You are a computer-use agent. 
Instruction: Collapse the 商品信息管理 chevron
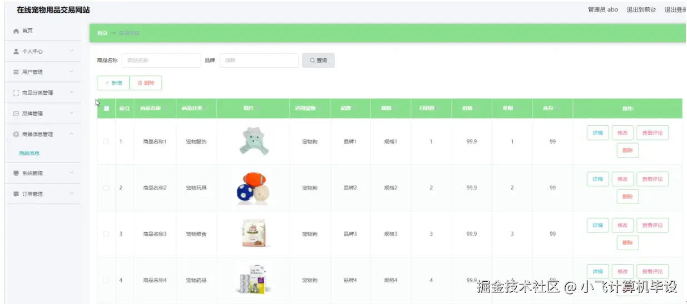point(72,134)
